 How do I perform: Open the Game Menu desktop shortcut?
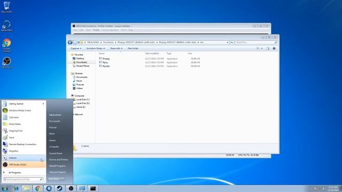pyautogui.click(x=6, y=26)
